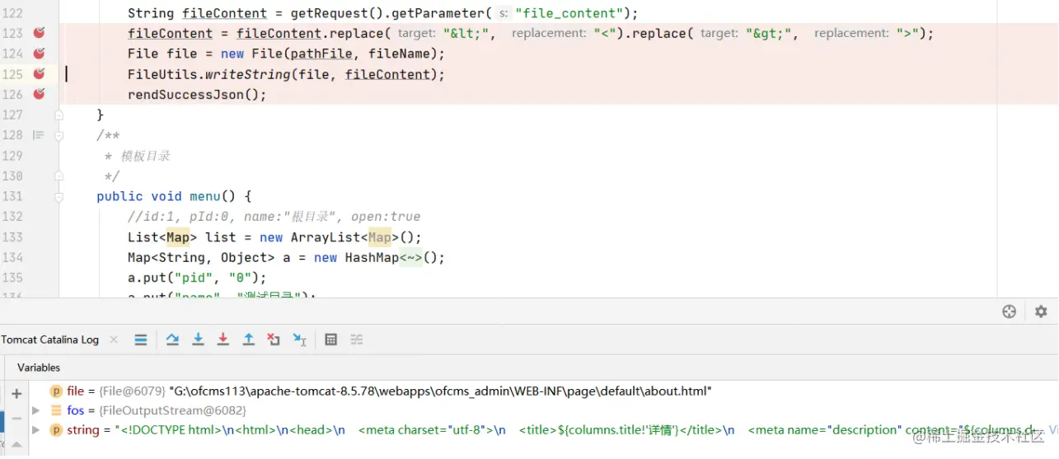Click the parameter icon beside variable file
This screenshot has height=459, width=1059.
[56, 391]
